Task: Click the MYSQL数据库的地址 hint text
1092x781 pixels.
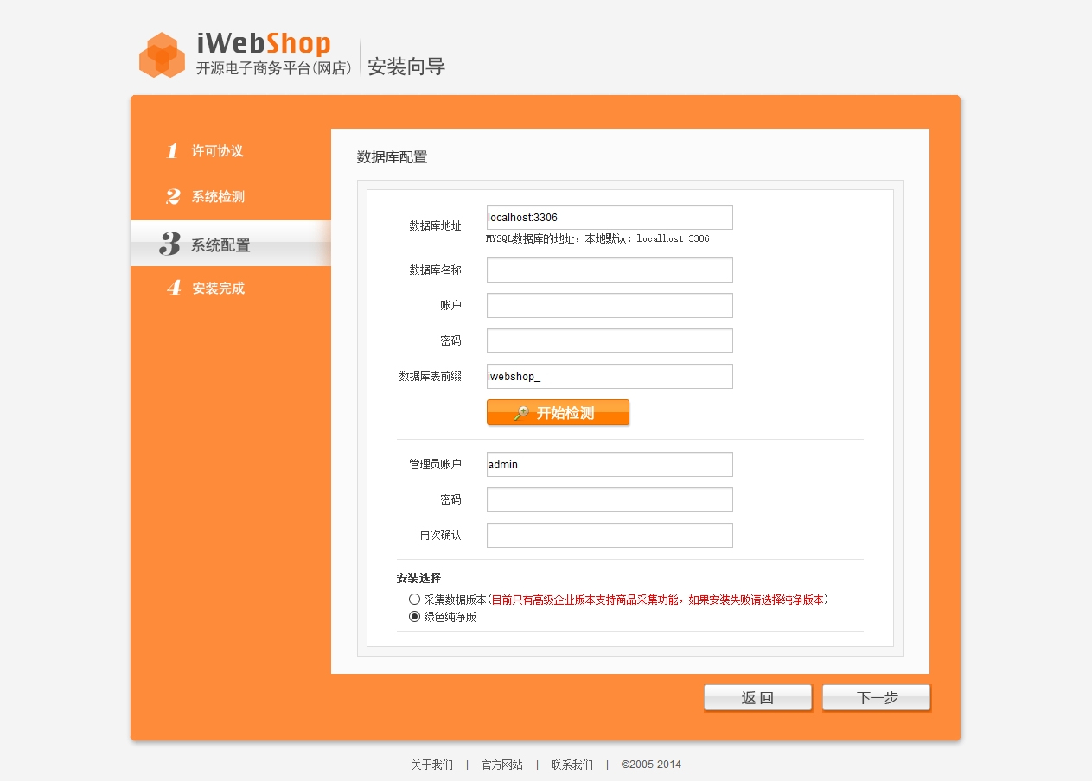Action: pos(597,238)
